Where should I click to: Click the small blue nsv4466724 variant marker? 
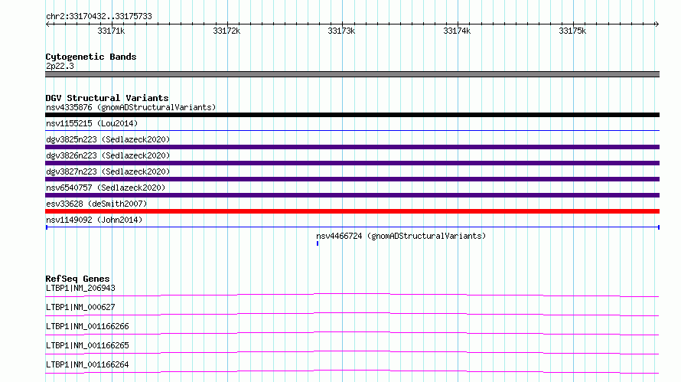pos(318,243)
